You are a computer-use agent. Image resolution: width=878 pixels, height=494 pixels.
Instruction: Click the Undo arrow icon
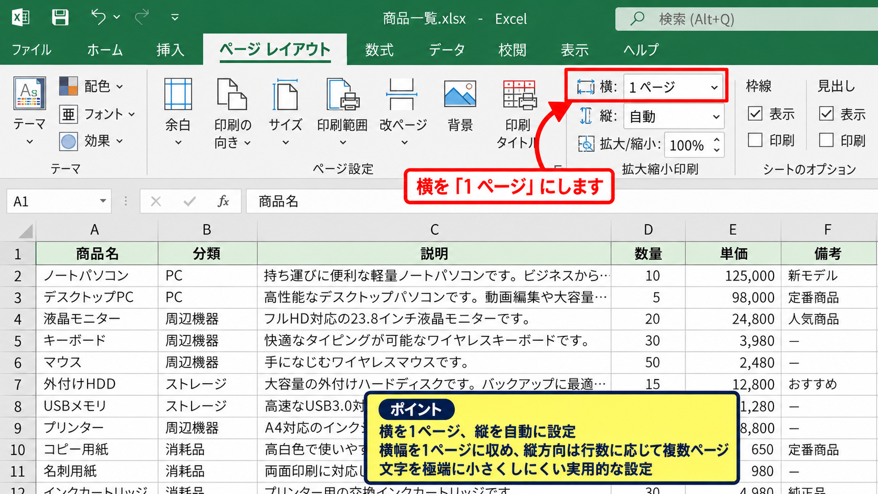pyautogui.click(x=98, y=17)
